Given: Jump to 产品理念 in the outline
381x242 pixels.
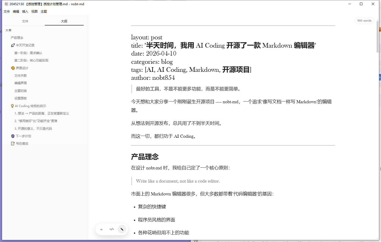Looking at the screenshot, I should click(x=17, y=38).
